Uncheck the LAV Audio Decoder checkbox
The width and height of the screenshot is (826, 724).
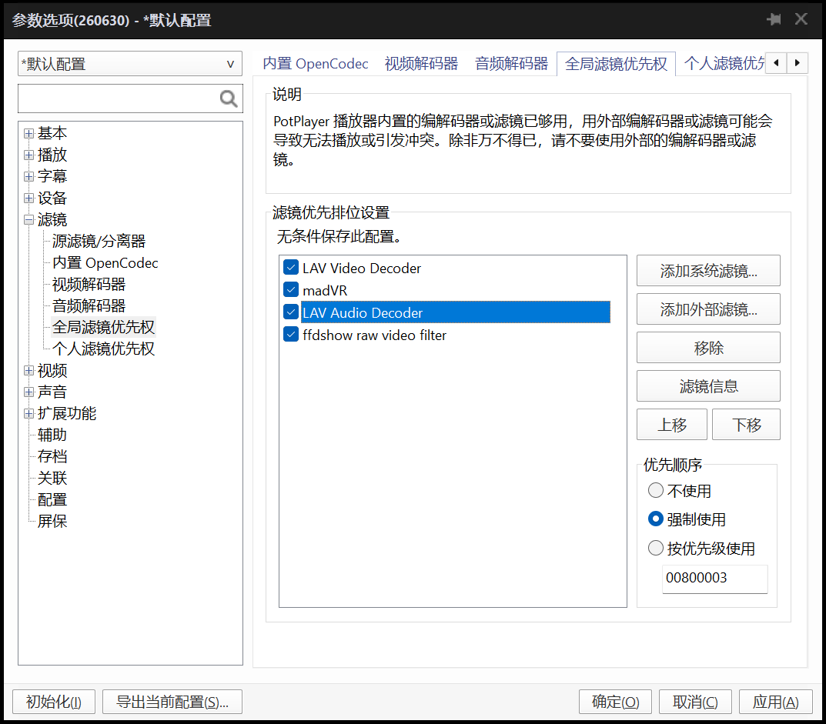291,312
